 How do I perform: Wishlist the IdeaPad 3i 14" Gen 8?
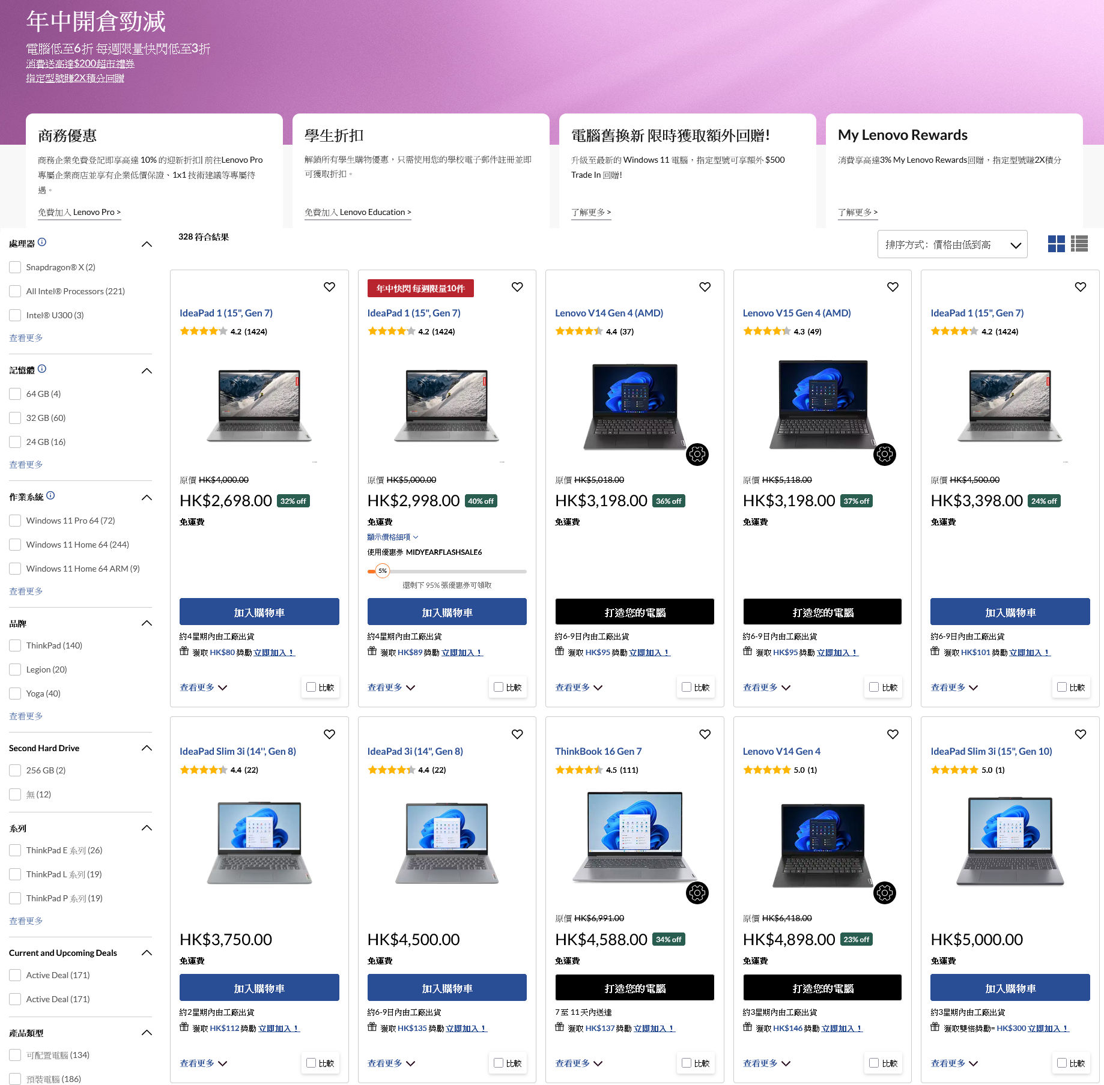(x=517, y=734)
